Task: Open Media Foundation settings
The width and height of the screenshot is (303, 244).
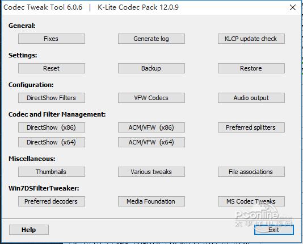Action: point(152,201)
